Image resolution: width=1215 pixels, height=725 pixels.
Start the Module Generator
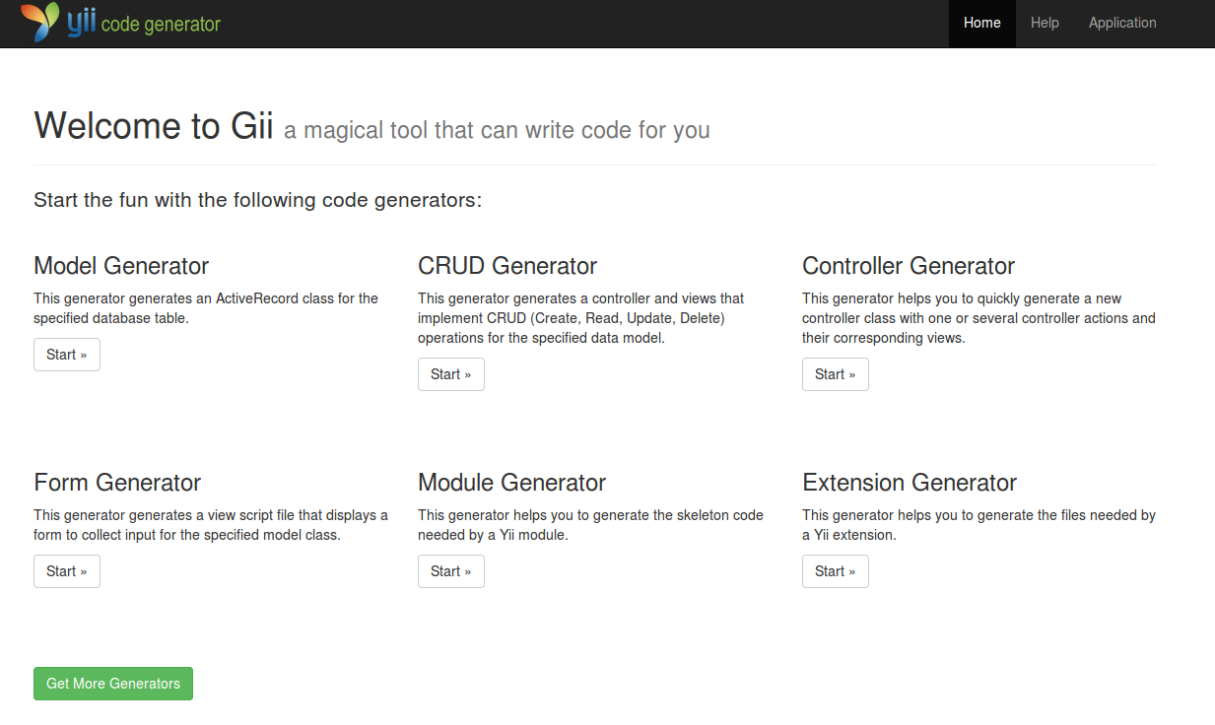coord(451,571)
